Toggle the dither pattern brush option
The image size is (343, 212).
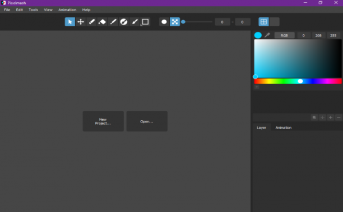click(175, 22)
